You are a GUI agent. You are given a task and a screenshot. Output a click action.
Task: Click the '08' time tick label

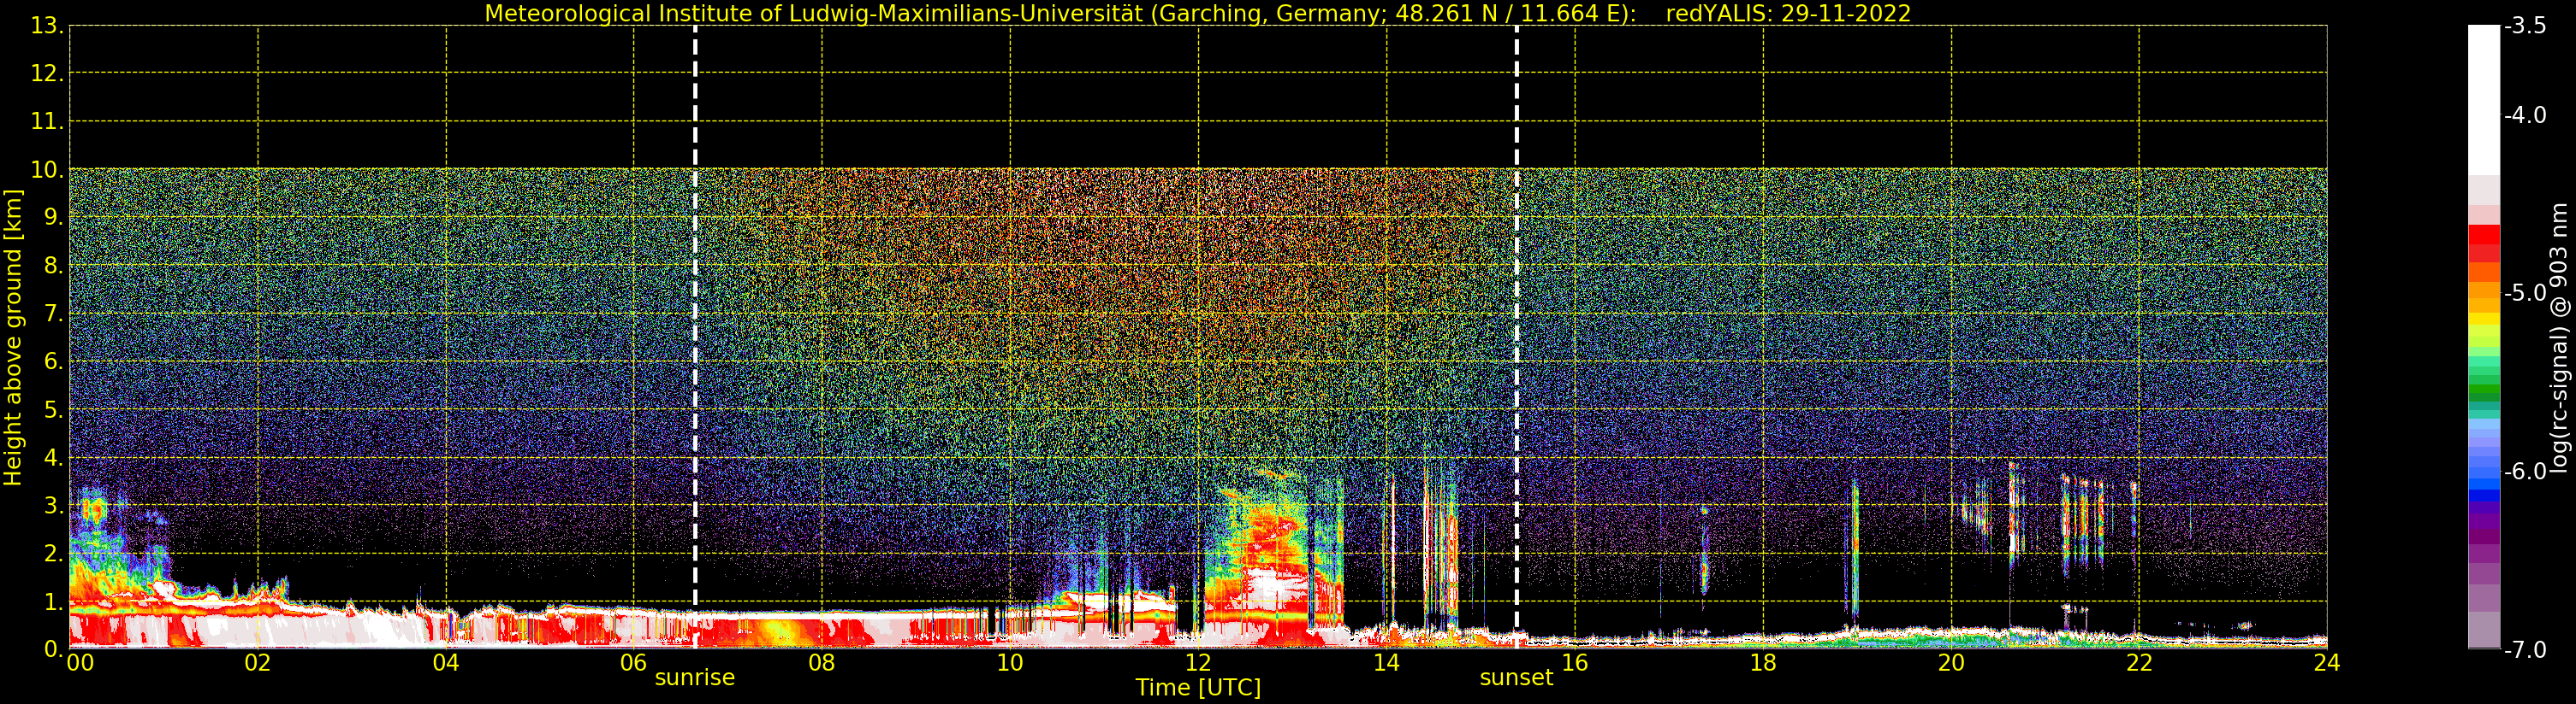821,663
